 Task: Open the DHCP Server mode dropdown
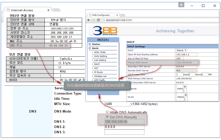181,50
